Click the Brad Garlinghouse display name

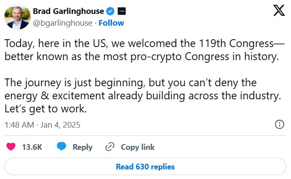point(68,11)
